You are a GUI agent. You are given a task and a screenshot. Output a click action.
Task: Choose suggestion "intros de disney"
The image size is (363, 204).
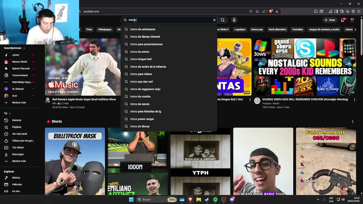[x=169, y=126]
